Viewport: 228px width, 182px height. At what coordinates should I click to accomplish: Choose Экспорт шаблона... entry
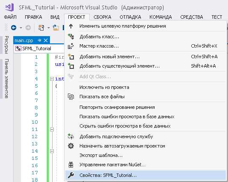(146, 155)
